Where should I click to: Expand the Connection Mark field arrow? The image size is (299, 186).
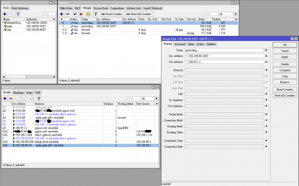[x=266, y=120]
